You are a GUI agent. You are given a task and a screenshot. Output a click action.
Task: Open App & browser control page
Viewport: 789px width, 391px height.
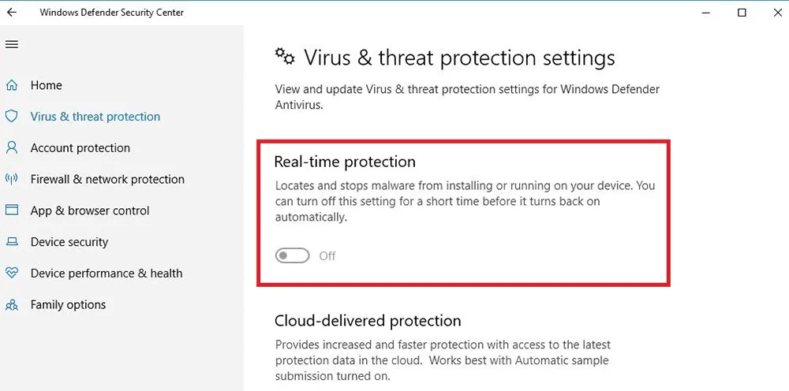point(90,210)
